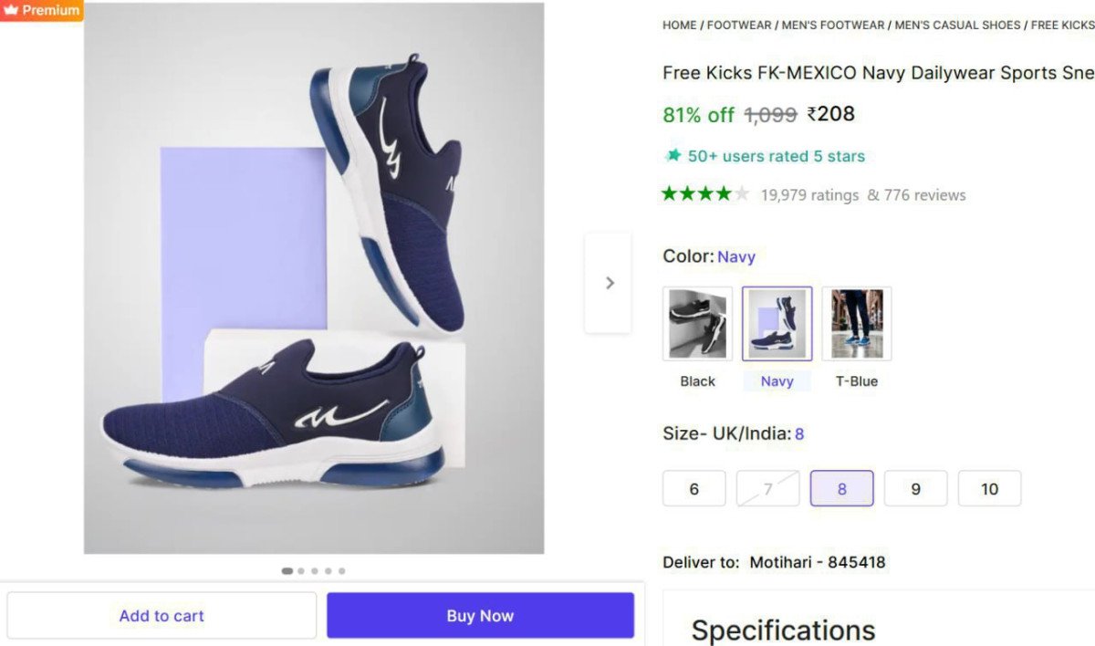Select size 6
This screenshot has width=1095, height=646.
(x=693, y=489)
